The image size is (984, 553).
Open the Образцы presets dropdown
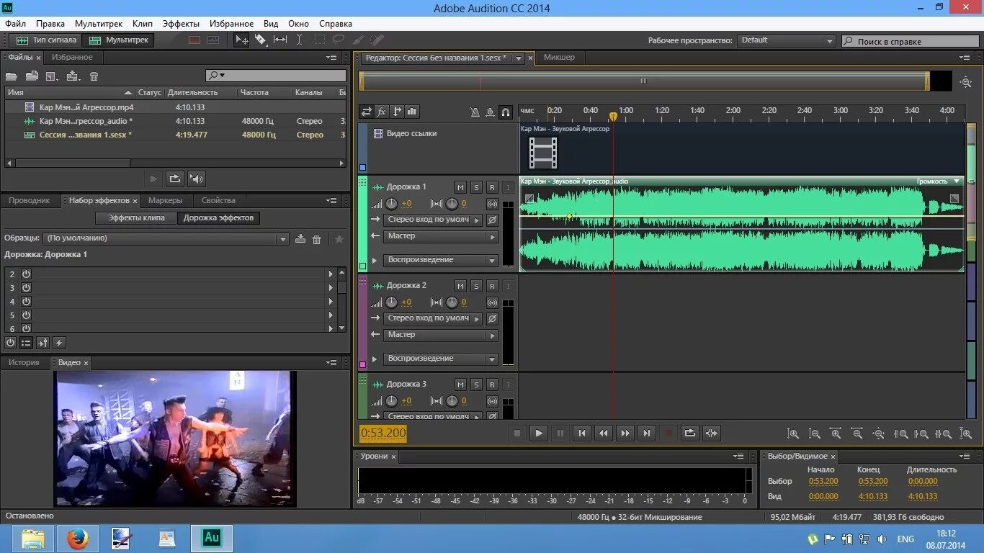click(x=166, y=238)
